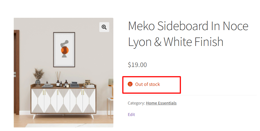Click the sad face out-of-stock icon

[130, 84]
